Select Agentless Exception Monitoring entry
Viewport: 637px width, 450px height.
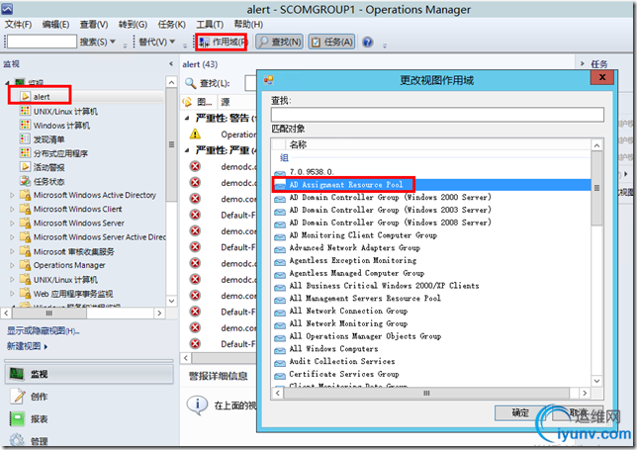(352, 260)
